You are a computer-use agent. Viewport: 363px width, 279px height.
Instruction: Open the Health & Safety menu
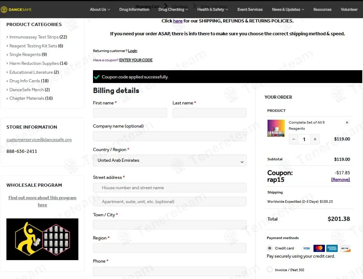tap(213, 10)
